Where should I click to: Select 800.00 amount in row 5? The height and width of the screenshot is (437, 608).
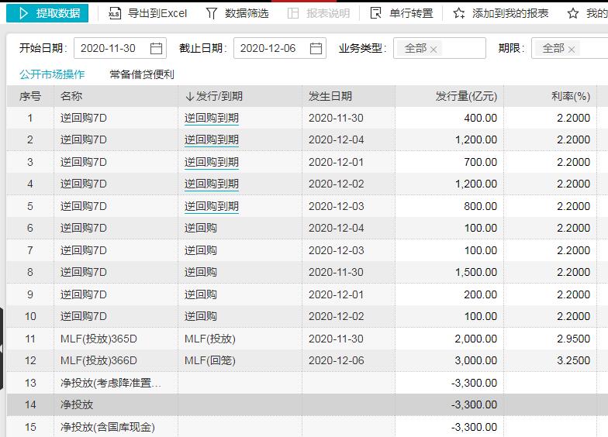pos(481,206)
